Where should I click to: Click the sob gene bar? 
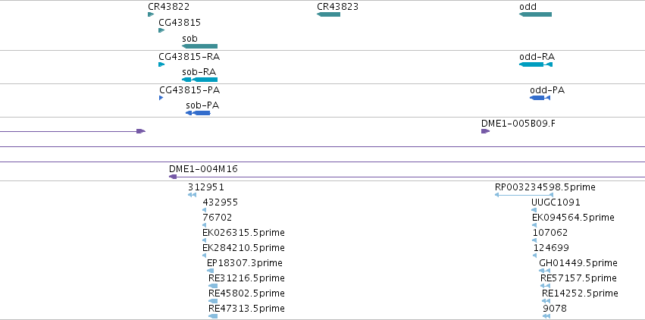point(199,46)
